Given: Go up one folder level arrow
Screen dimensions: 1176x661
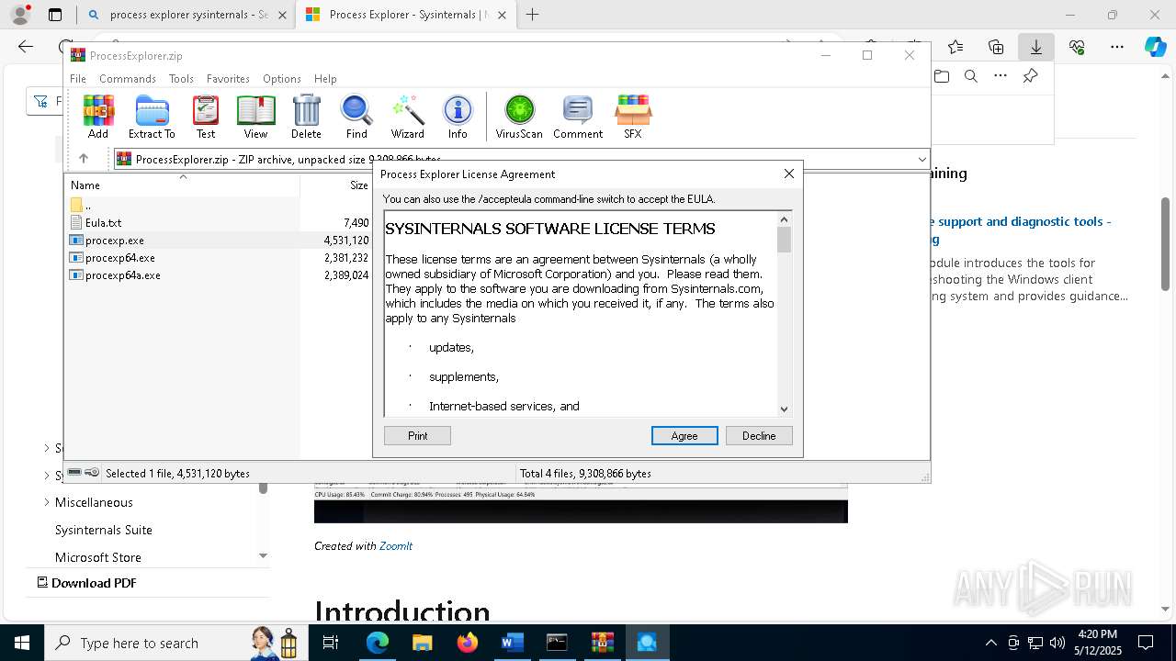Looking at the screenshot, I should pyautogui.click(x=83, y=159).
